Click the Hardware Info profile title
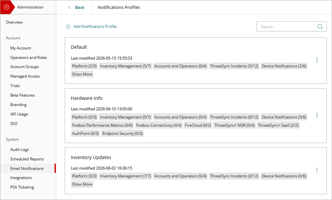Image resolution: width=332 pixels, height=200 pixels. 87,98
